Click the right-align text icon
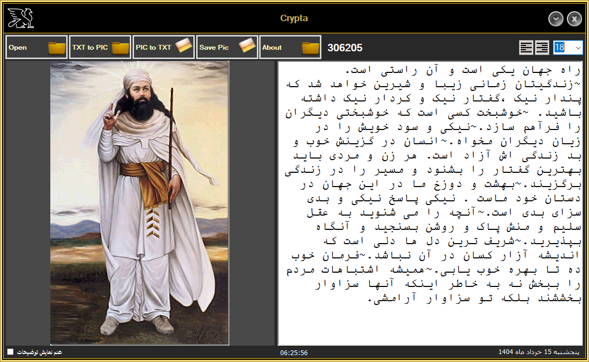This screenshot has width=589, height=362. [542, 48]
